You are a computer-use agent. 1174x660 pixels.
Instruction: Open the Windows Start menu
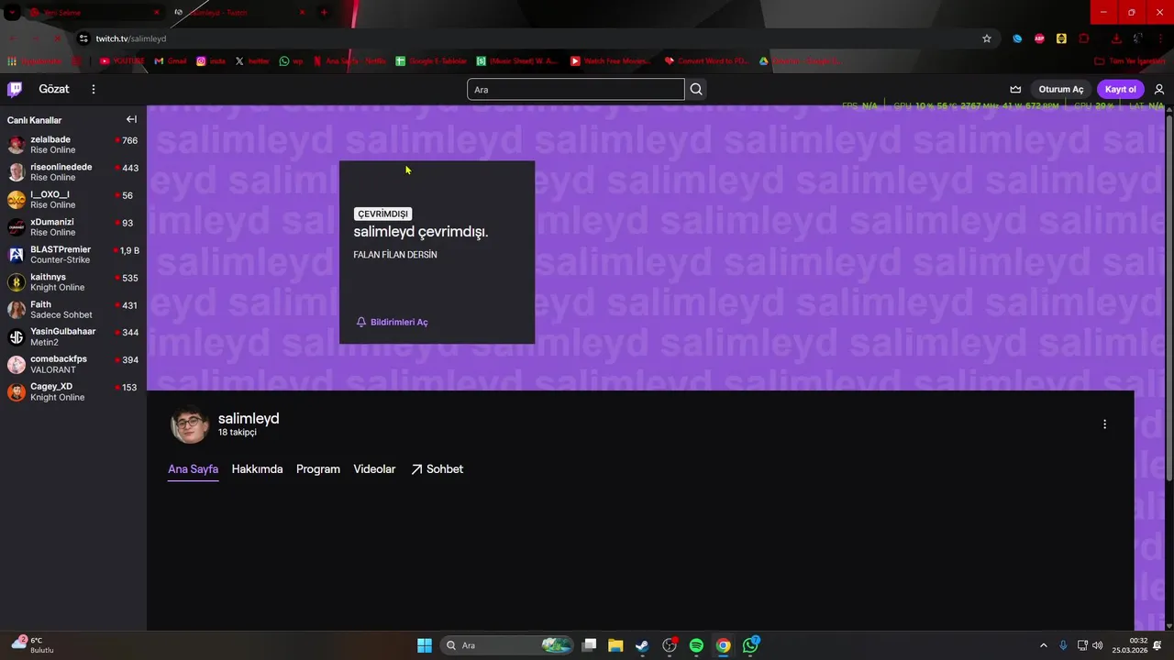pos(425,645)
